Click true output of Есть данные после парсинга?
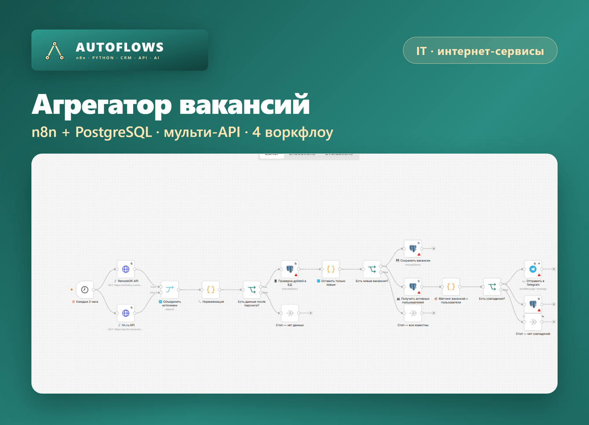589x425 pixels. 261,287
